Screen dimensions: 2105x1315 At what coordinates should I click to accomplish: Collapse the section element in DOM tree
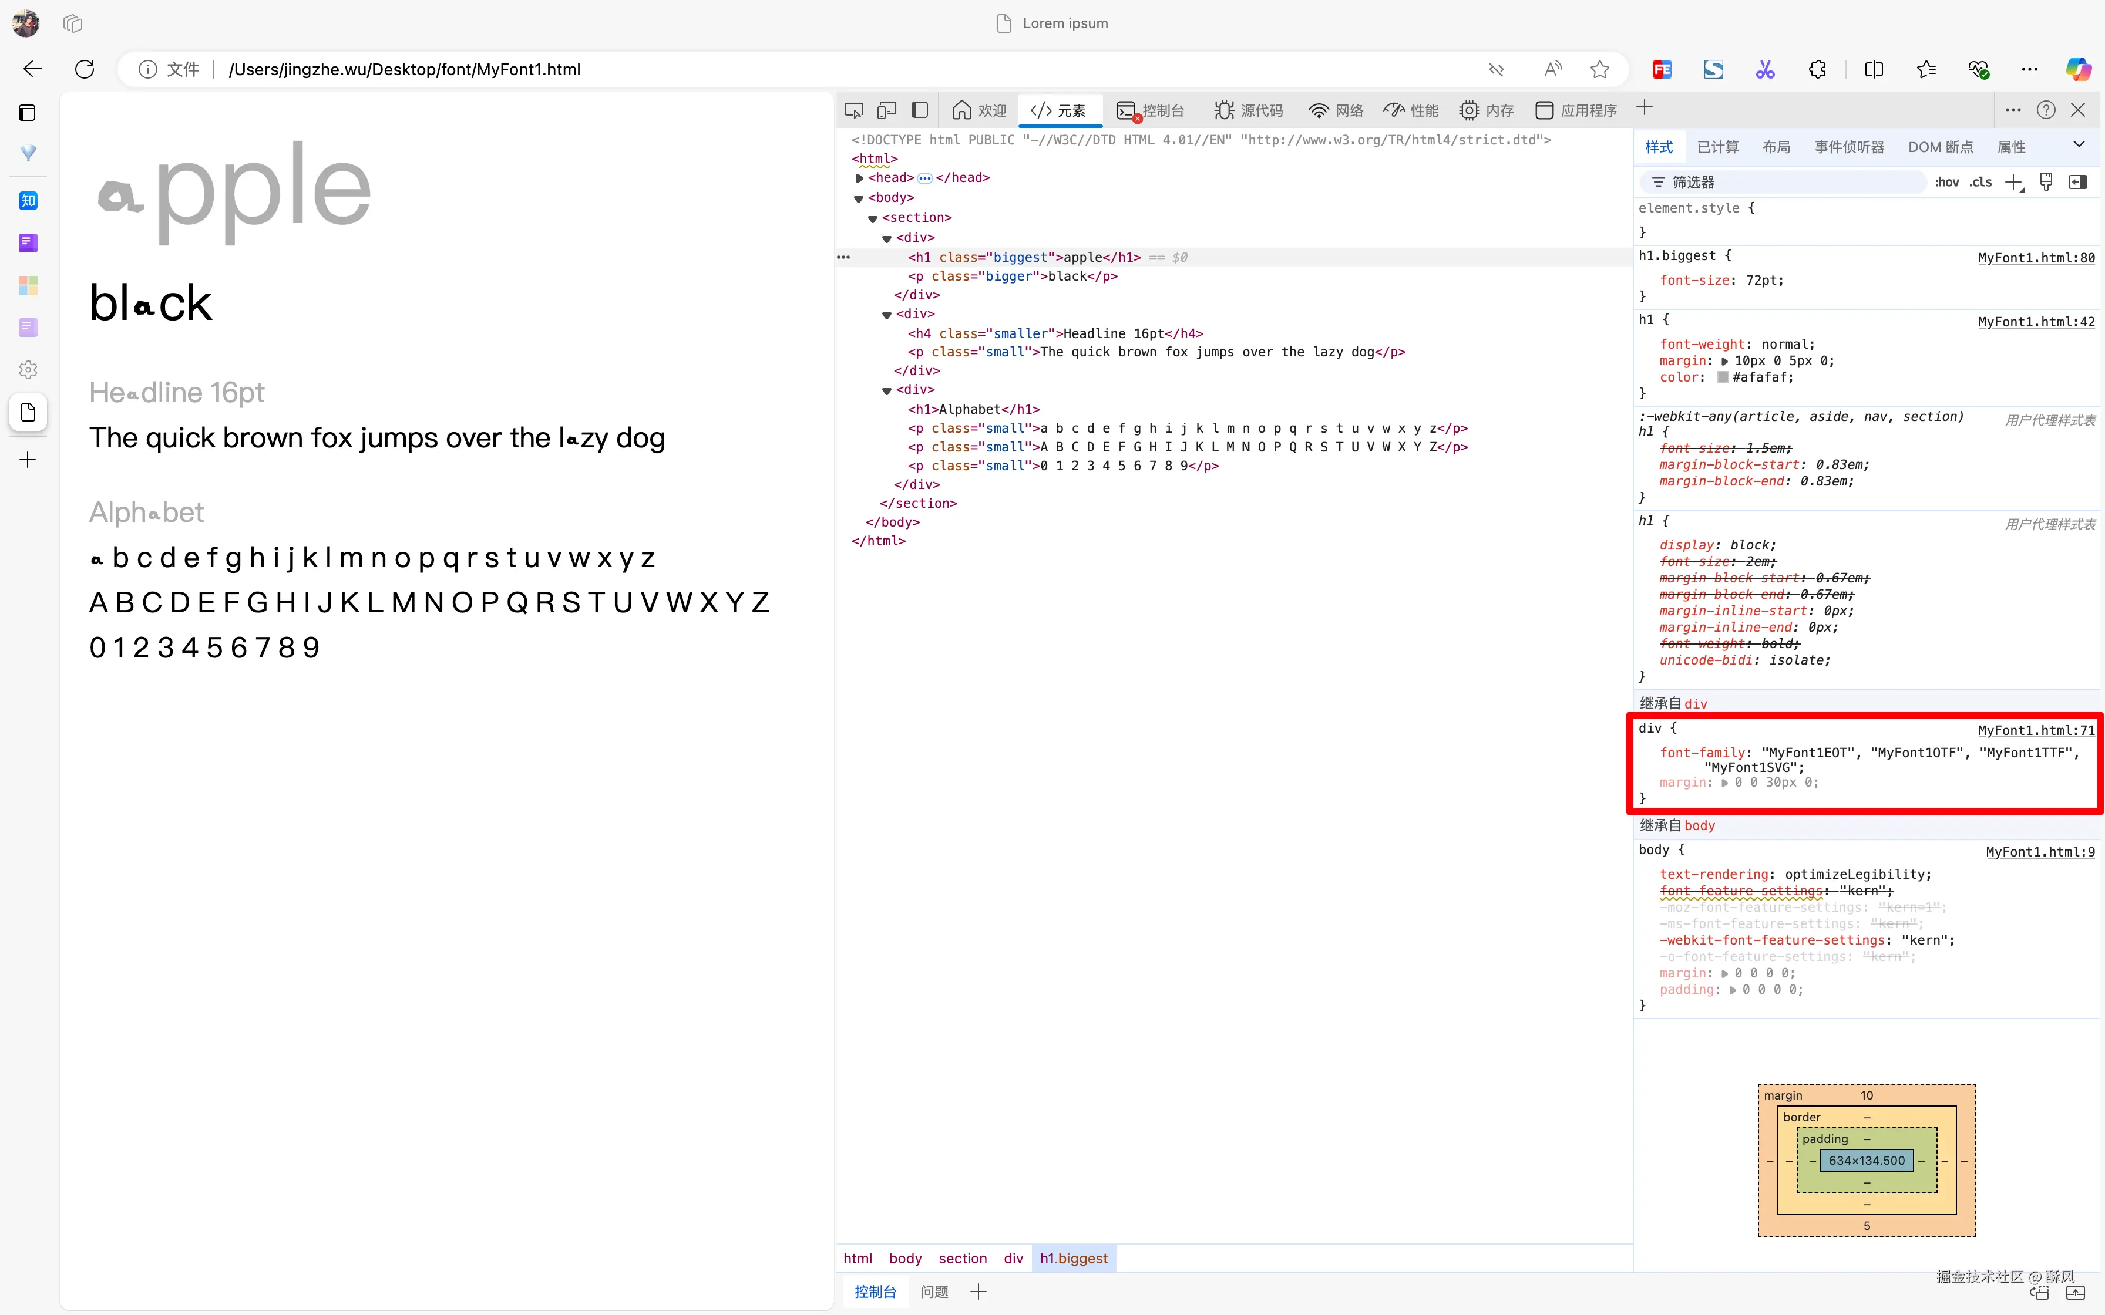coord(872,218)
